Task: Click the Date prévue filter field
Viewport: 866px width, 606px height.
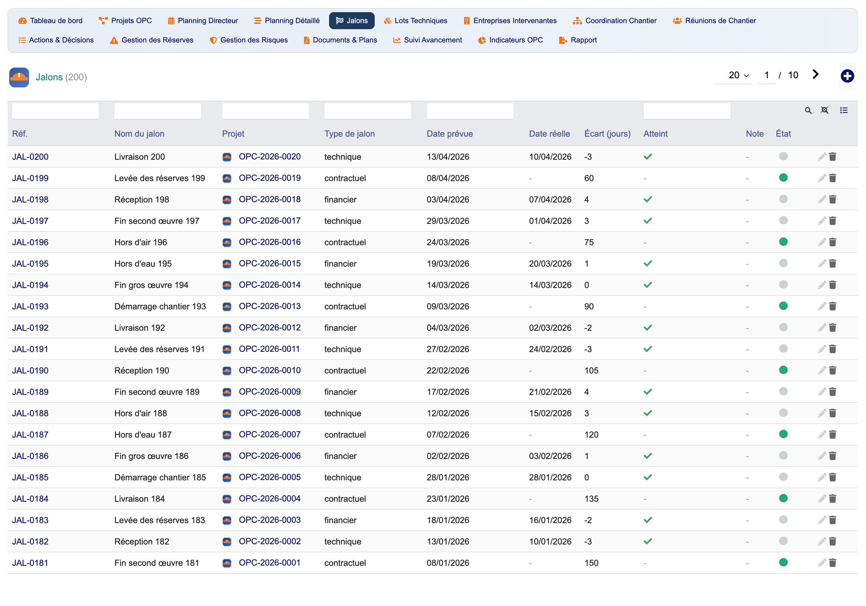Action: (x=470, y=111)
